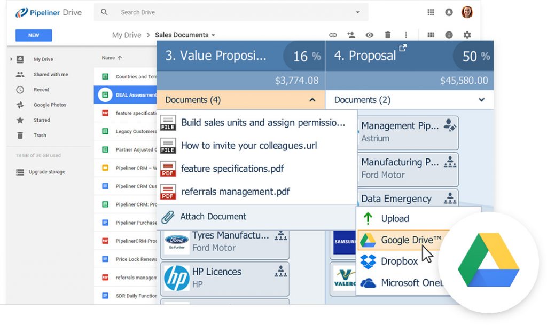Click the Search Drive magnifier icon
547x325 pixels.
pyautogui.click(x=104, y=12)
